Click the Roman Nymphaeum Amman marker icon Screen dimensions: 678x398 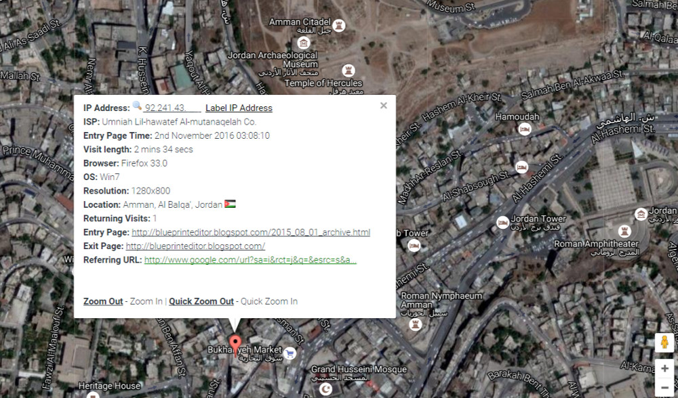(x=416, y=324)
